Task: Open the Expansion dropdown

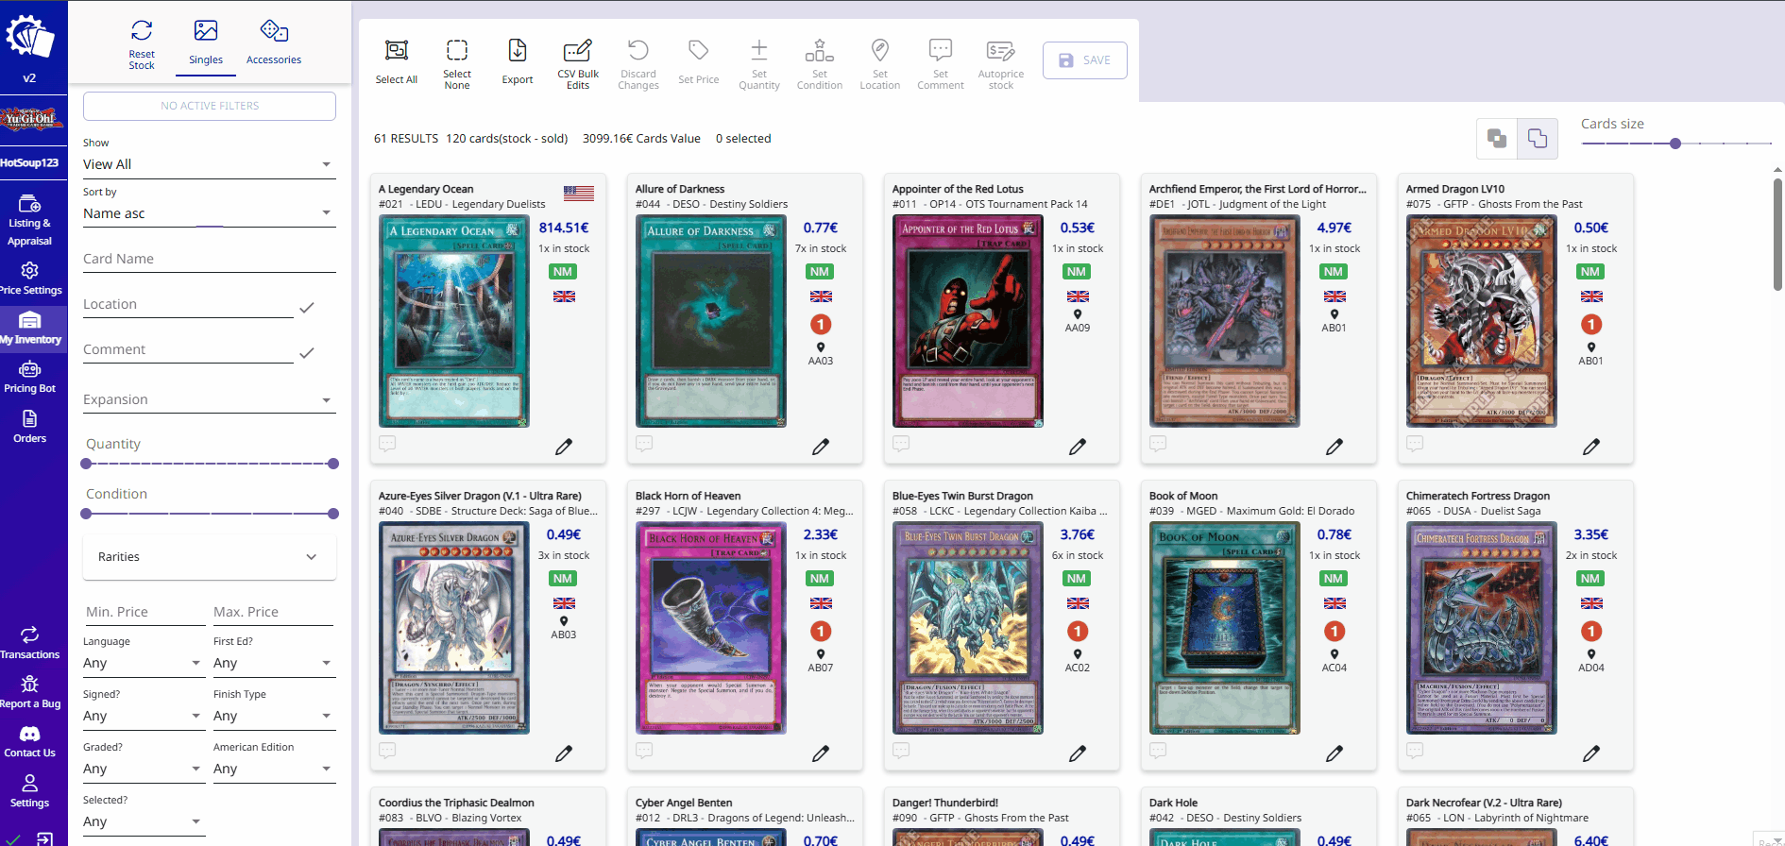Action: (x=209, y=399)
